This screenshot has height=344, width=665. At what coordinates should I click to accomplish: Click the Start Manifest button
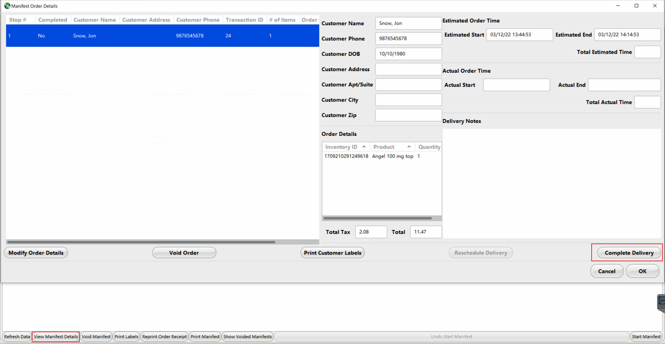(646, 337)
